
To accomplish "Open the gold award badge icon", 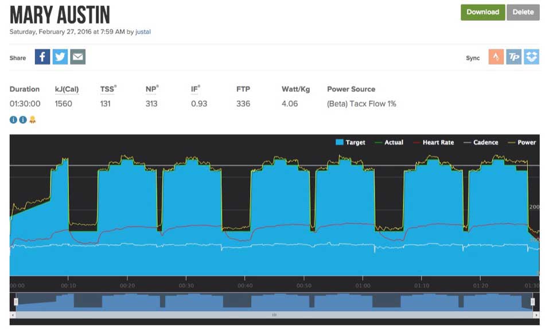I will [x=33, y=120].
